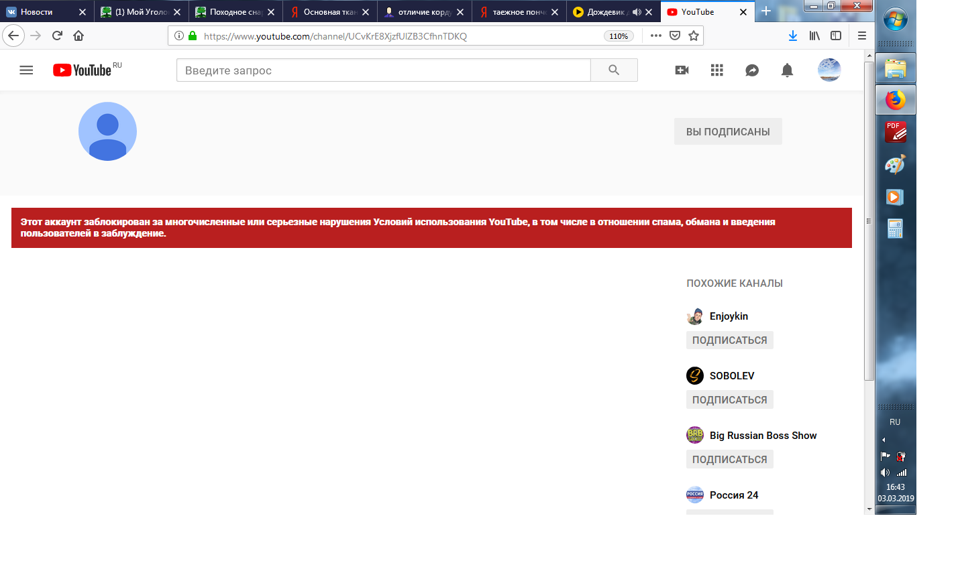Viewport: 958px width, 571px height.
Task: Open the account avatar menu
Action: click(829, 70)
